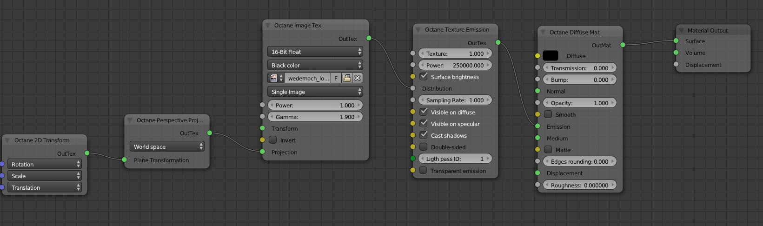This screenshot has height=226, width=763.
Task: Click the Diffuse black color swatch
Action: point(551,56)
